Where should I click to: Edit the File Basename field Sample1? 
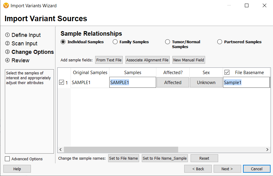coord(246,82)
